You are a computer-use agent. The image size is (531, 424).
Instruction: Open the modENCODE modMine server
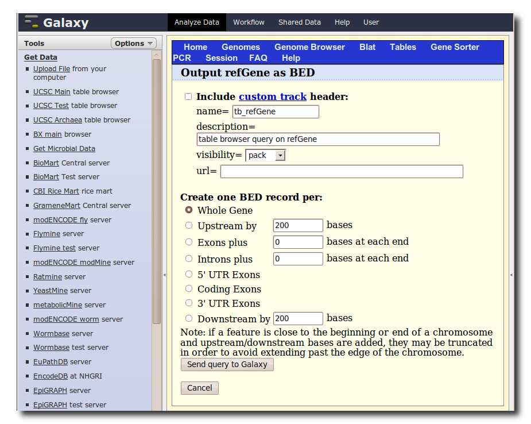pyautogui.click(x=72, y=263)
